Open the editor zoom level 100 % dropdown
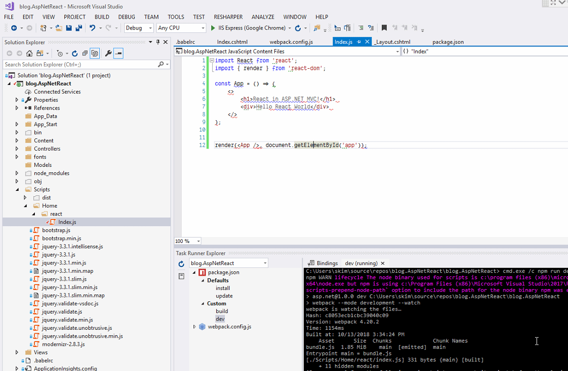568x371 pixels. tap(199, 241)
